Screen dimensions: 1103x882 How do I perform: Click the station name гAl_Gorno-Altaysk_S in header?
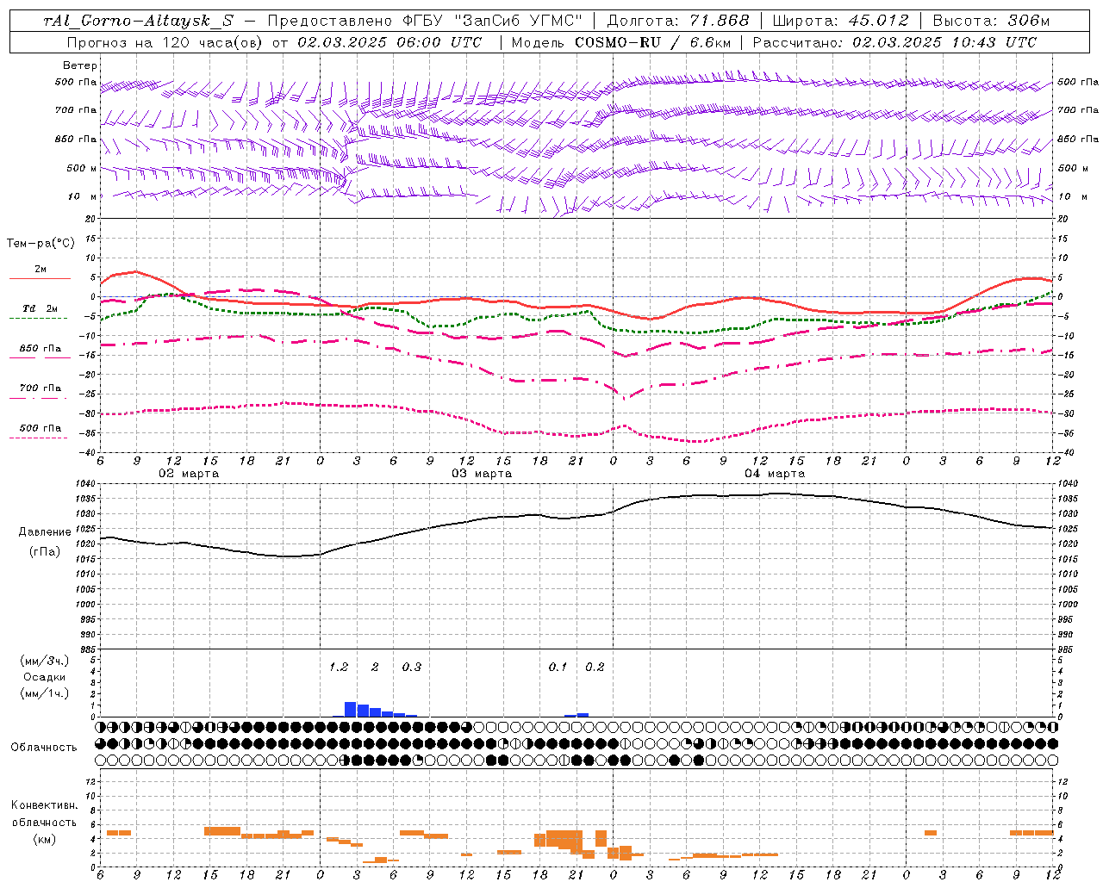pos(138,21)
